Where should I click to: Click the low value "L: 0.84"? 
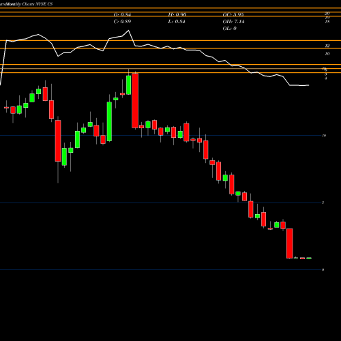(x=177, y=22)
